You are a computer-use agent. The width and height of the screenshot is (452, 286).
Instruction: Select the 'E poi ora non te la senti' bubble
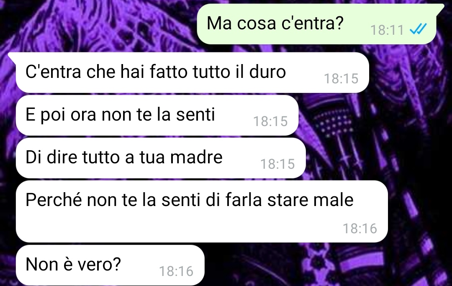tap(157, 115)
